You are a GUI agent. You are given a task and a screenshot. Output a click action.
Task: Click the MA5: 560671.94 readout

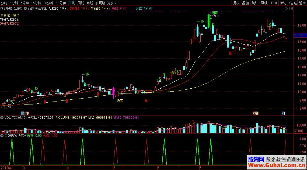[x=100, y=118]
